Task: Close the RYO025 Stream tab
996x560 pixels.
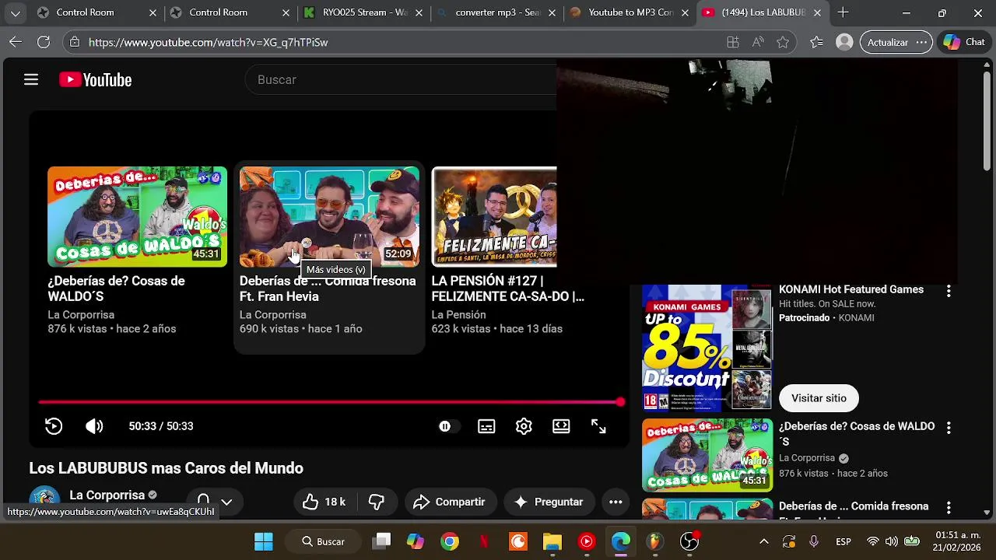Action: pos(419,12)
